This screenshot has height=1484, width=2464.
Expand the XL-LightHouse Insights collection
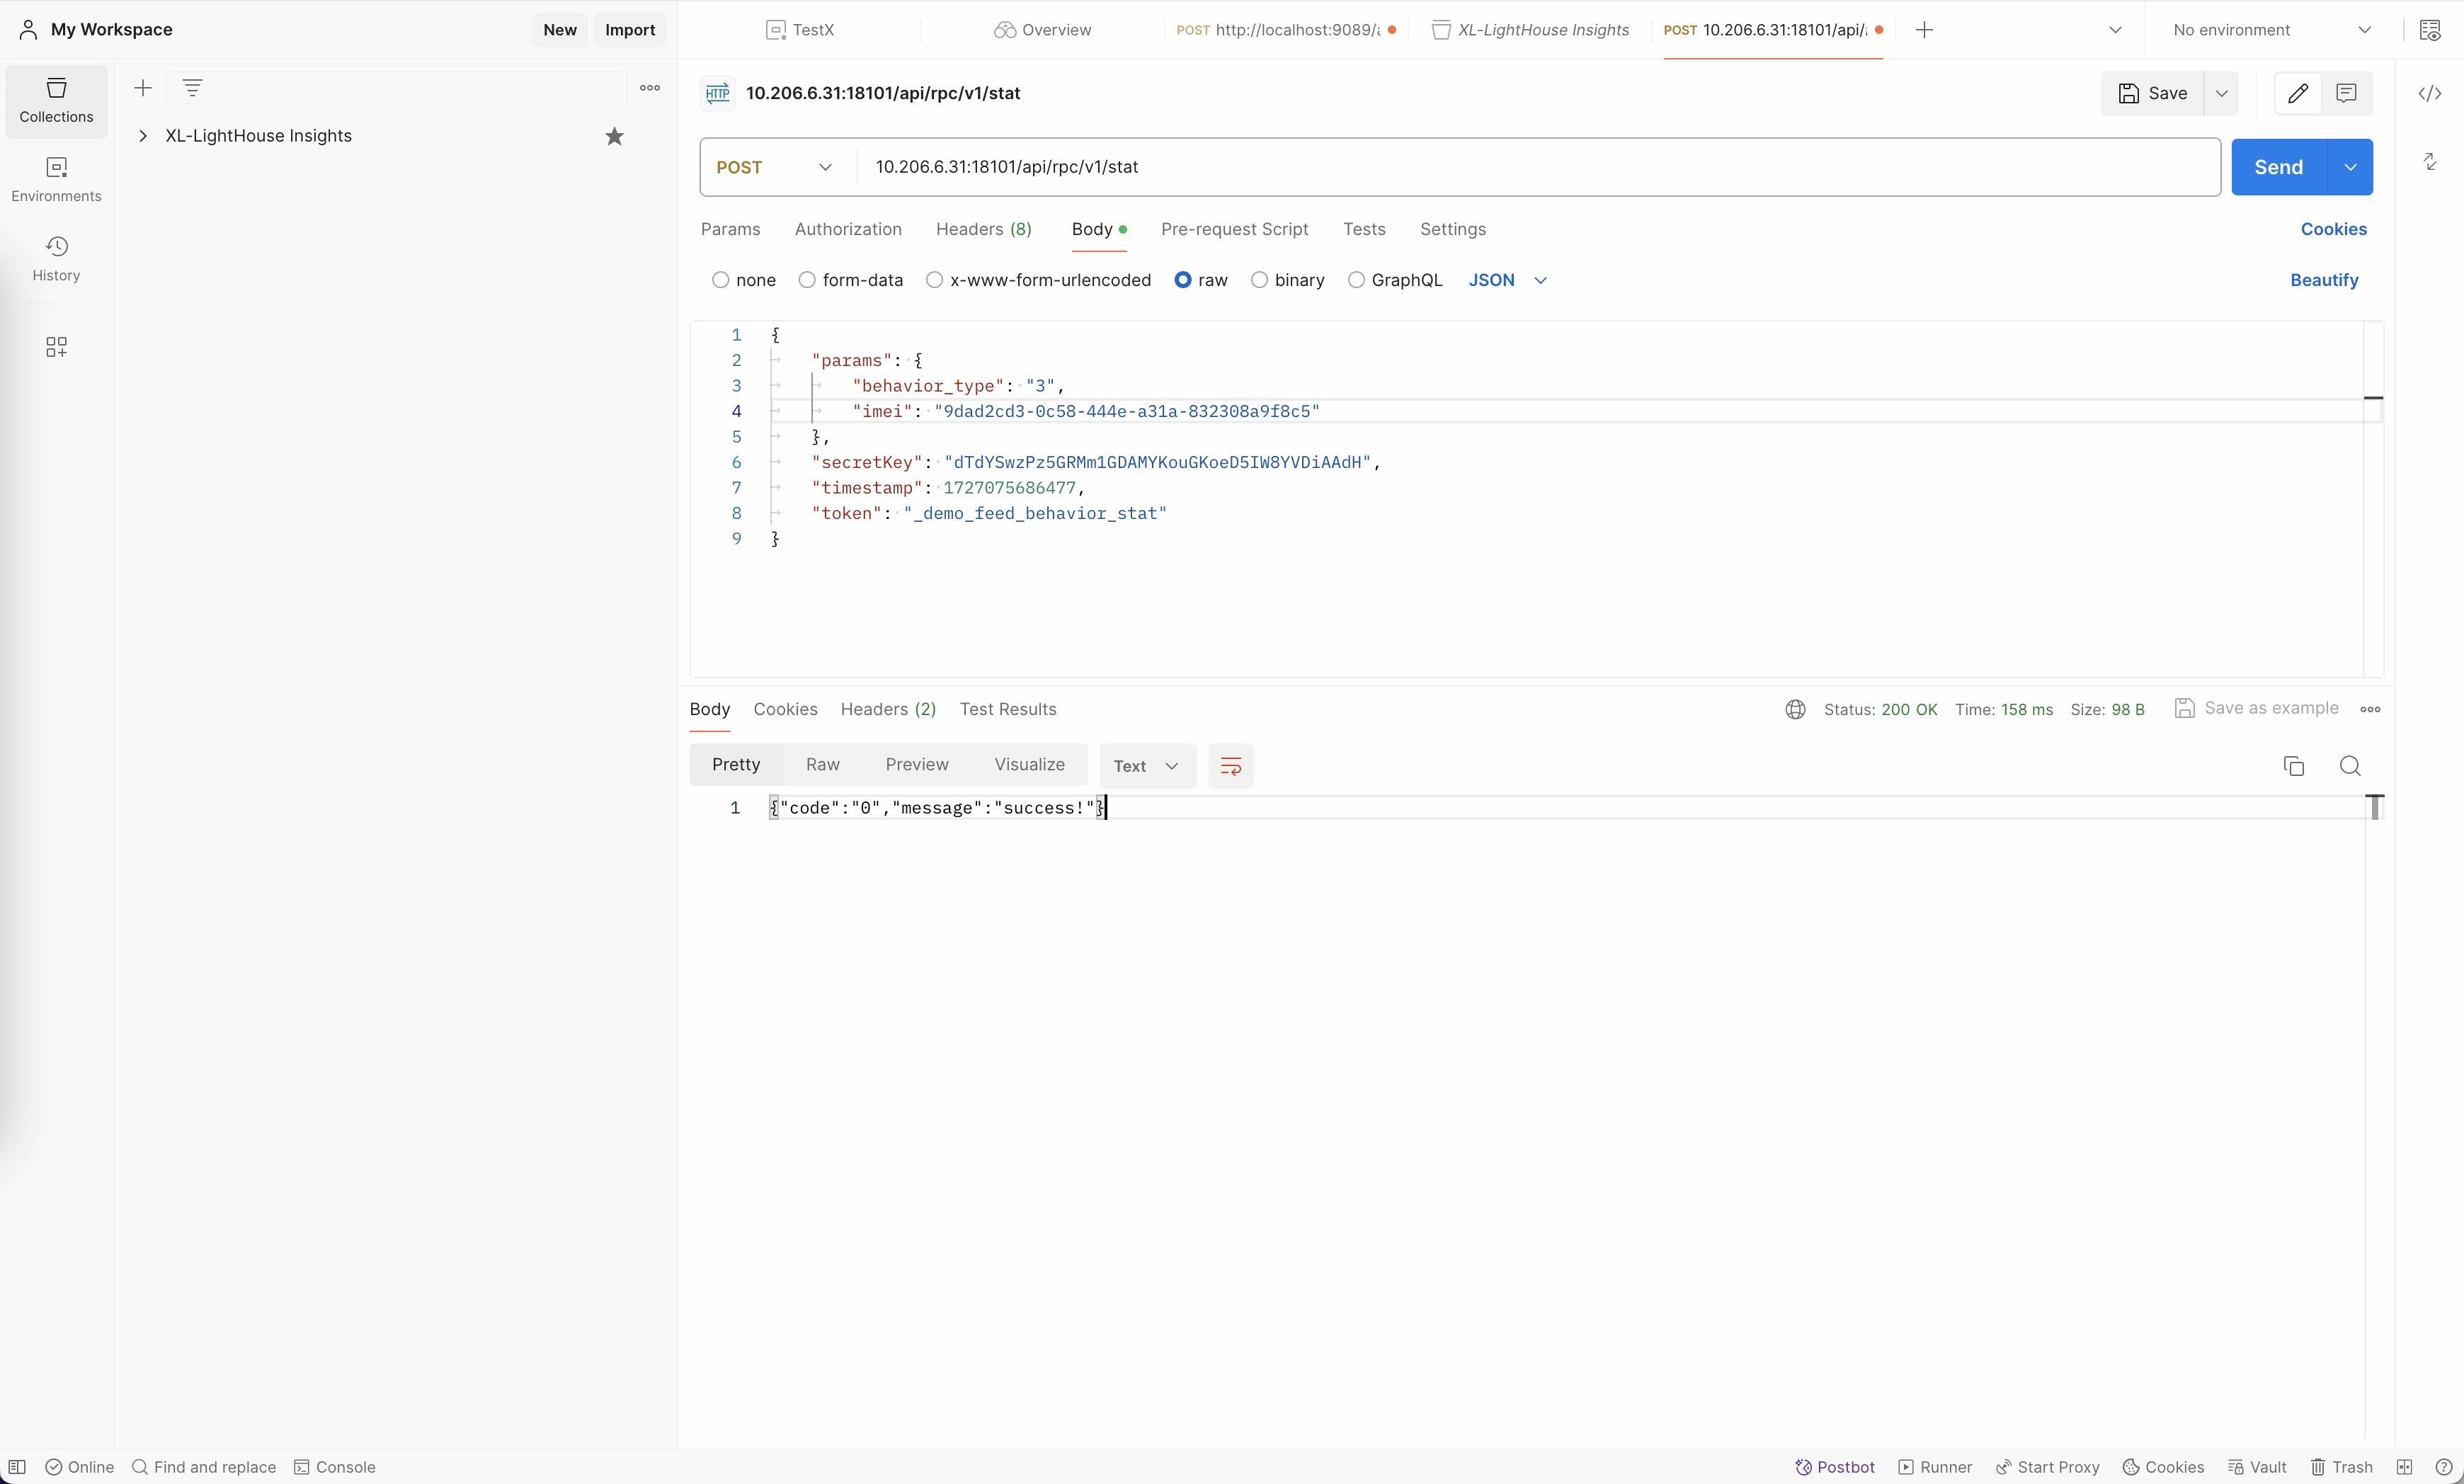(143, 136)
